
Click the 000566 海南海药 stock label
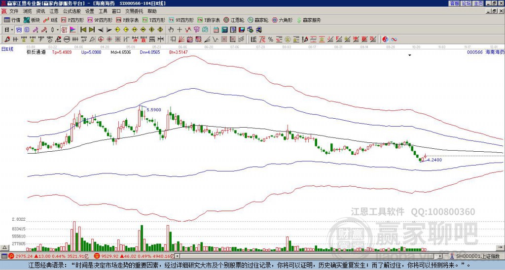pos(485,52)
